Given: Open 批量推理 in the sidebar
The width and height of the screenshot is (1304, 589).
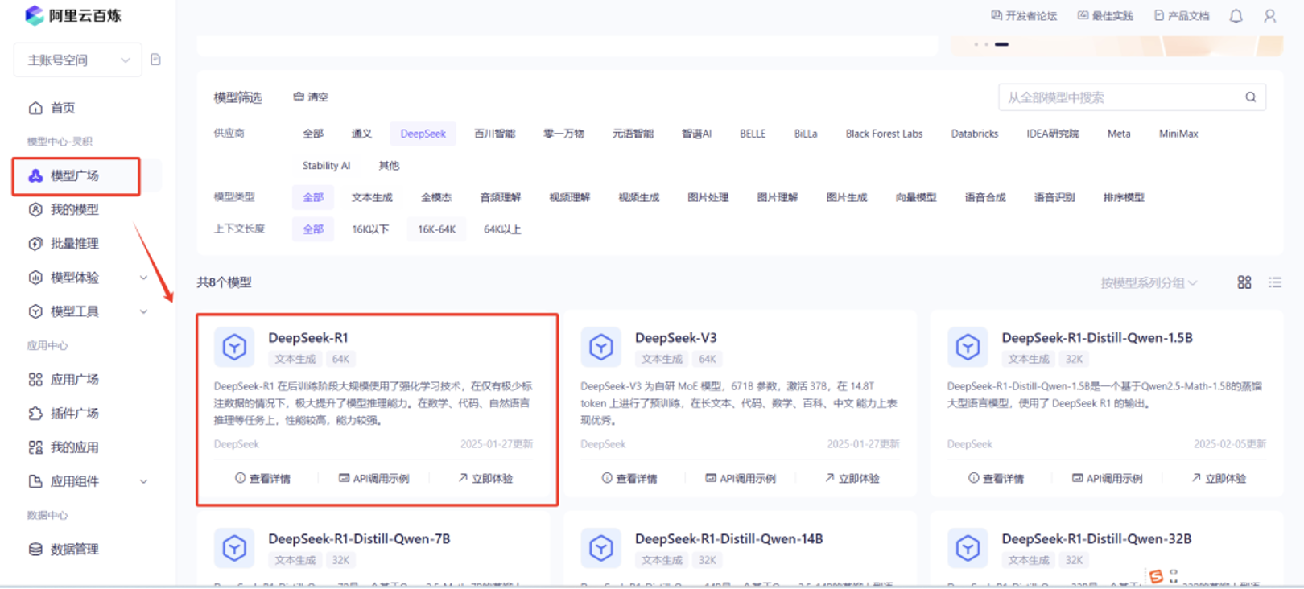Looking at the screenshot, I should pos(75,243).
